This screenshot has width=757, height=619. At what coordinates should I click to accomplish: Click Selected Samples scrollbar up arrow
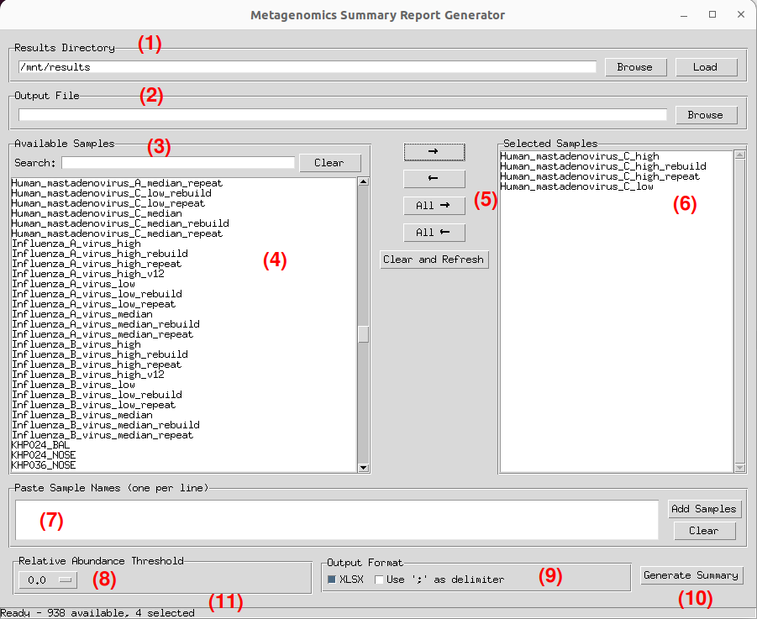click(739, 155)
